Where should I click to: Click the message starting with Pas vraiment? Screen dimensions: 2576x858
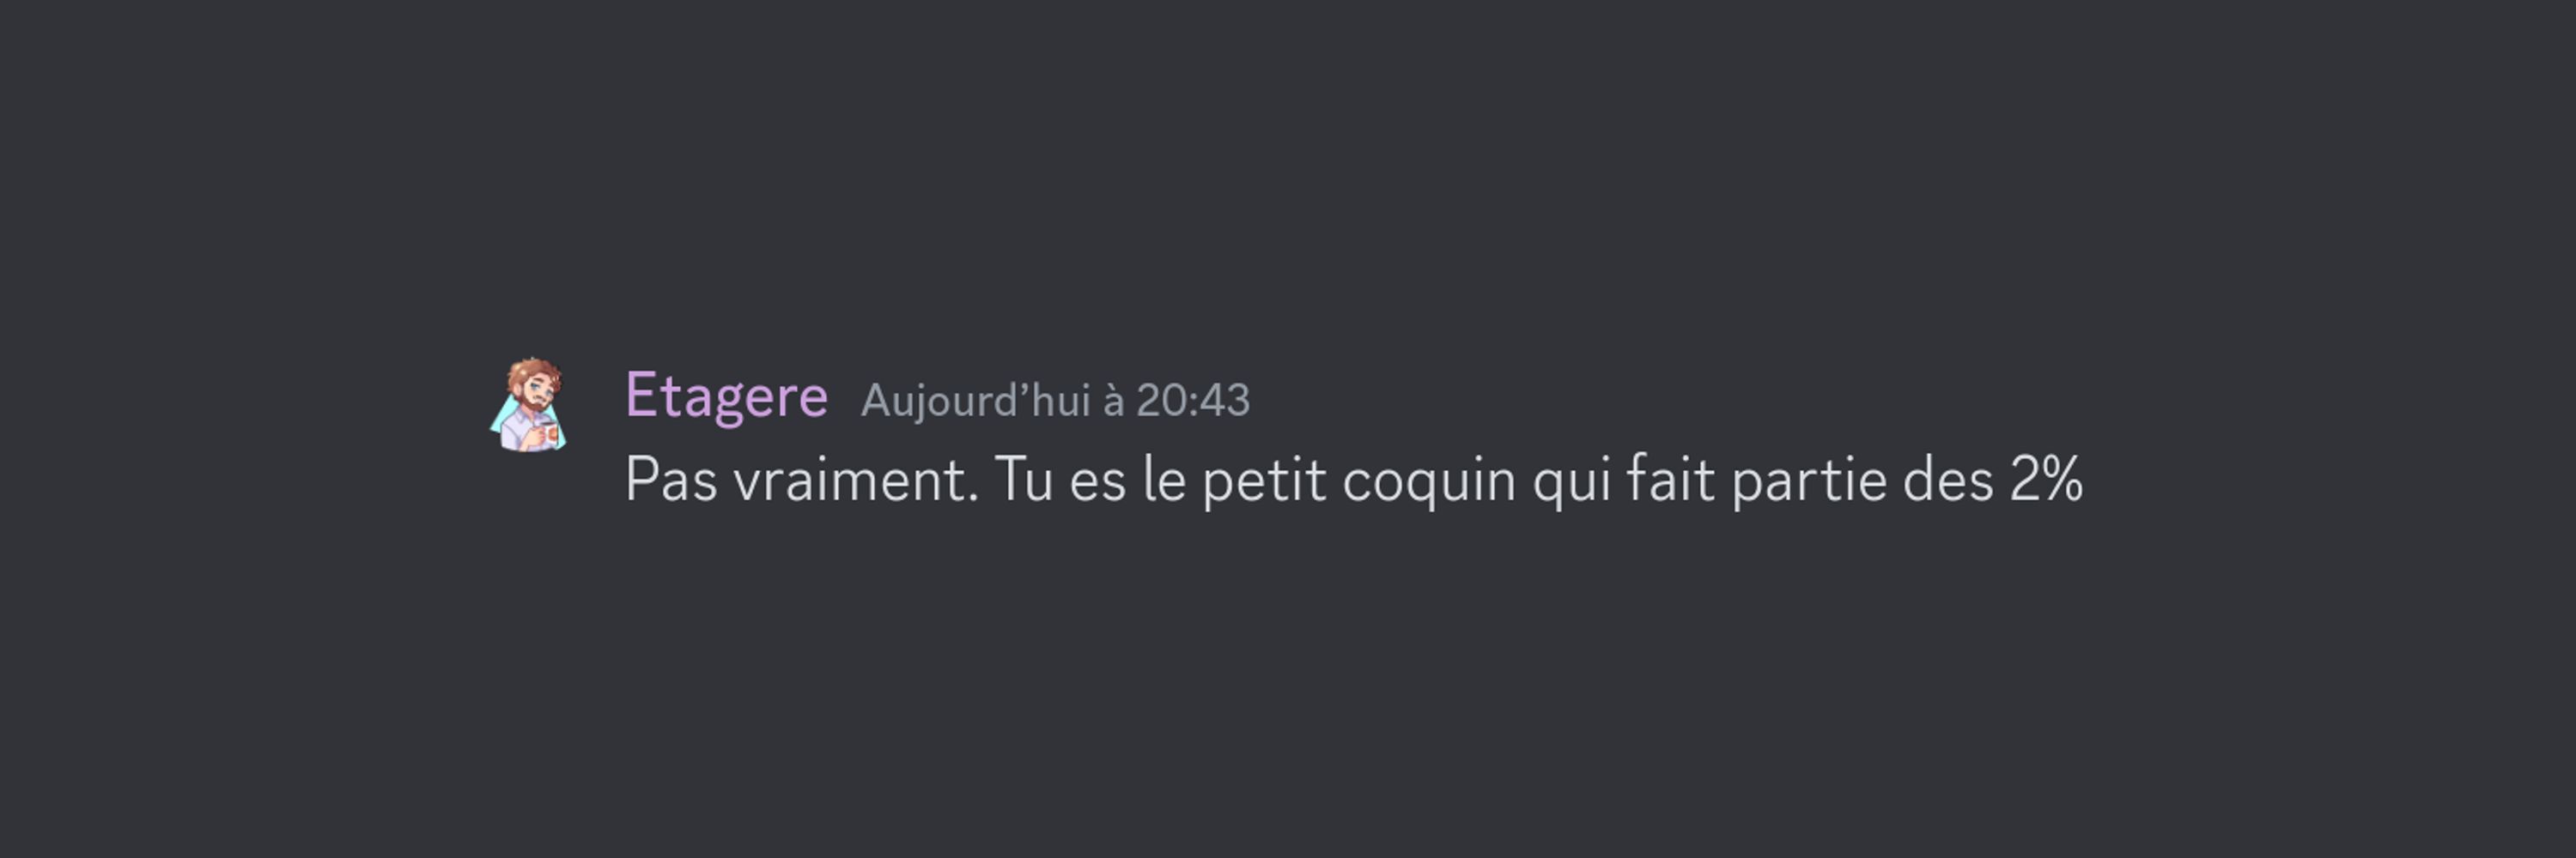point(1354,480)
